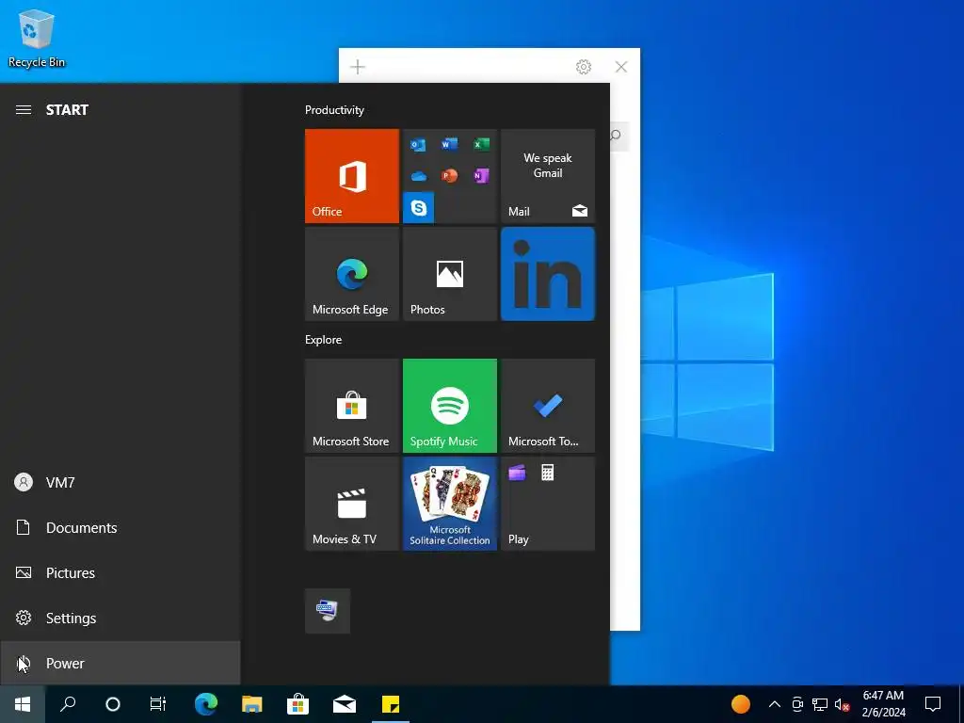This screenshot has height=723, width=964.
Task: Click the Windows Start button
Action: (23, 704)
